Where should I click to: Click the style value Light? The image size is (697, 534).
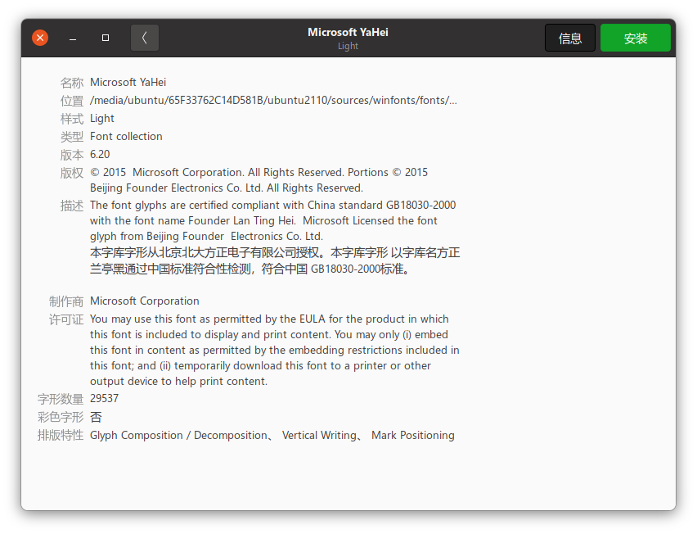102,119
